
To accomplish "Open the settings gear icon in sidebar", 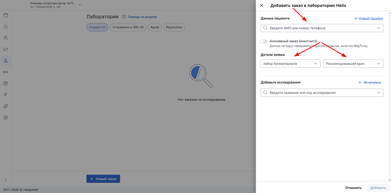I will point(5,117).
